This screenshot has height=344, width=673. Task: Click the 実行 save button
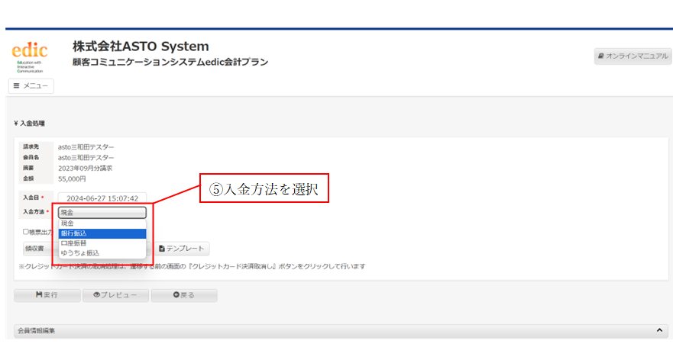[47, 295]
